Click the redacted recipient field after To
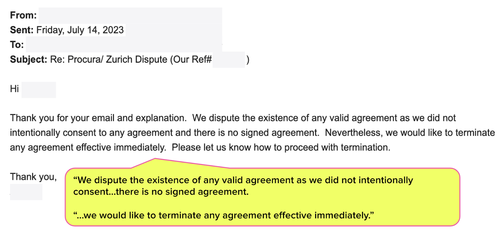 [x=124, y=44]
